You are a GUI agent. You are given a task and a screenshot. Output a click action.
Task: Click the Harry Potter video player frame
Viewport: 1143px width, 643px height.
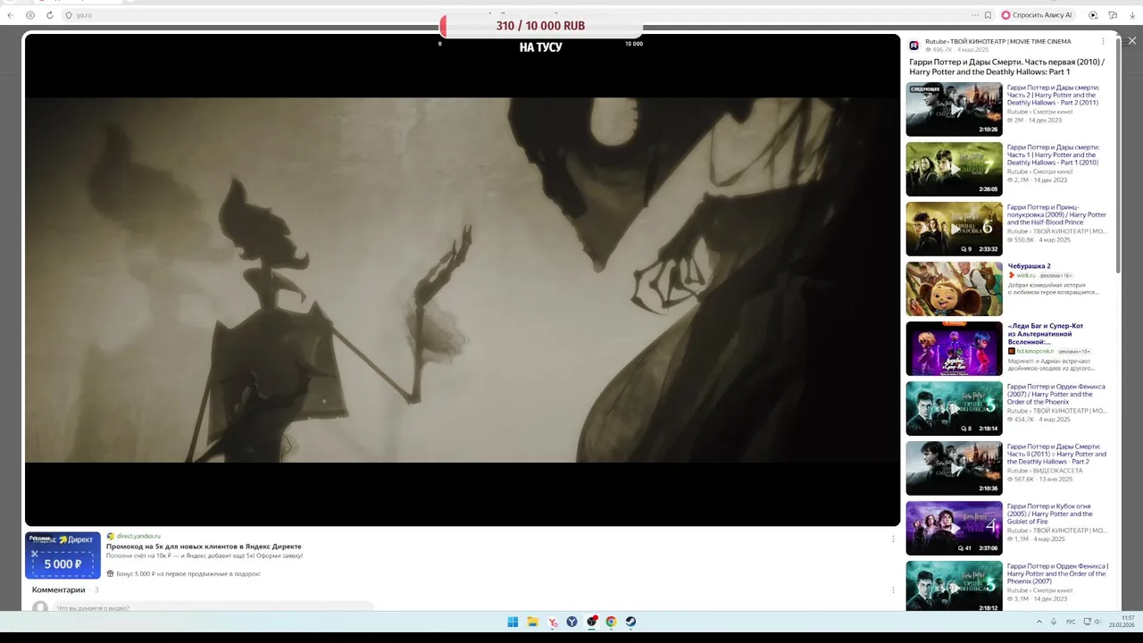(463, 280)
